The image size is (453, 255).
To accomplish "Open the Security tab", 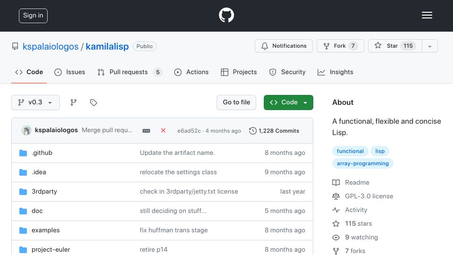I will [287, 72].
